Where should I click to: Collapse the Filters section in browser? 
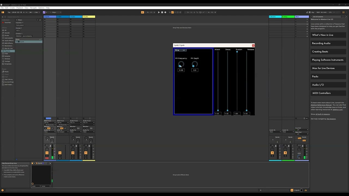(16, 20)
